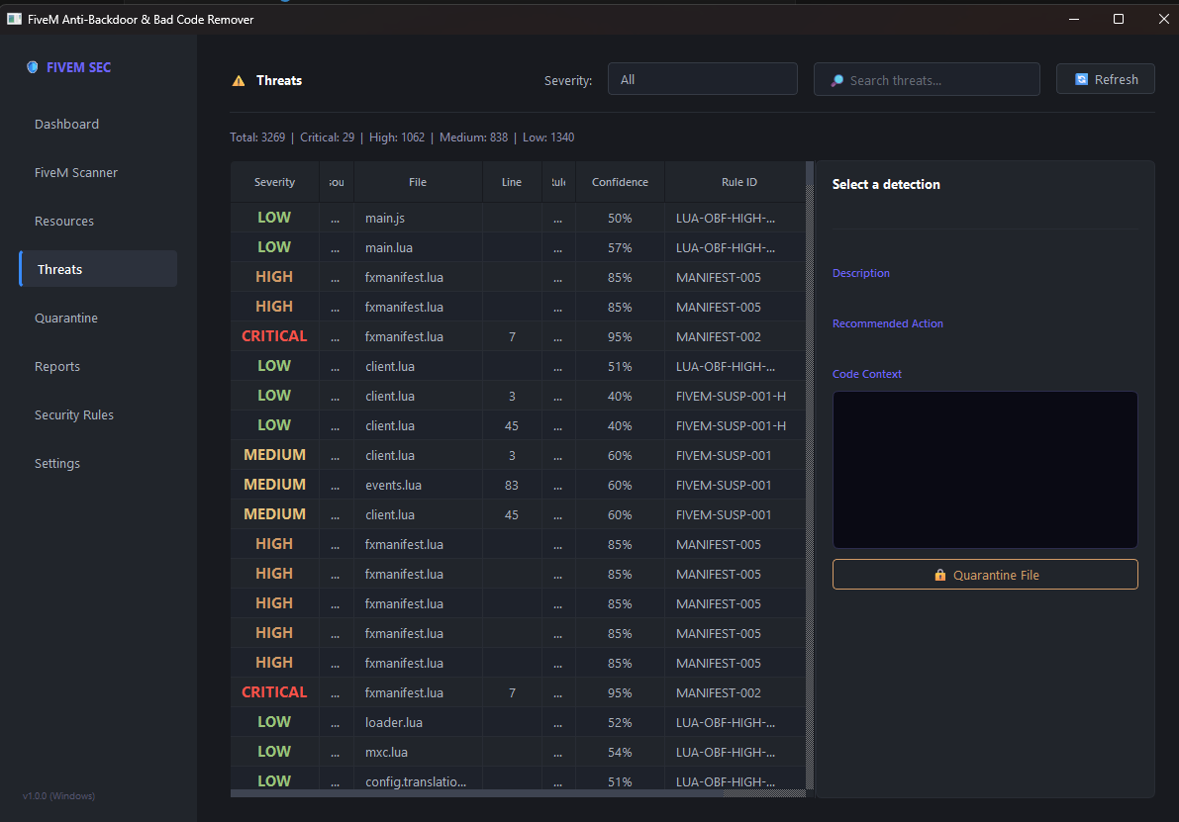This screenshot has height=822, width=1179.
Task: Select the main.lua threat row
Action: click(518, 247)
